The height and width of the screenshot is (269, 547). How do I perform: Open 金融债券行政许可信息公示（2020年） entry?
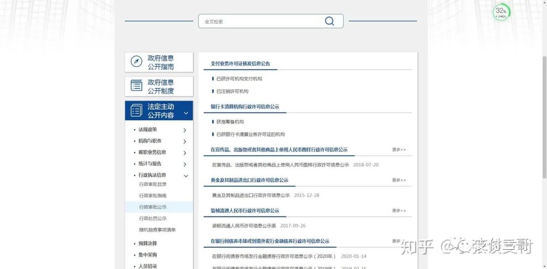[x=274, y=256]
